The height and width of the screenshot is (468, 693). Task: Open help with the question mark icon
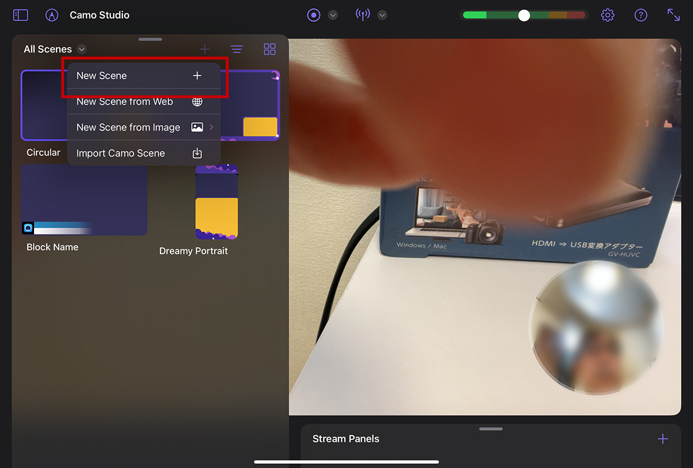coord(641,15)
